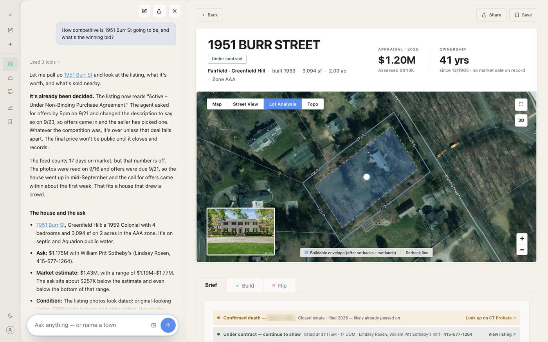Open the Build tab
This screenshot has width=548, height=342.
(245, 286)
